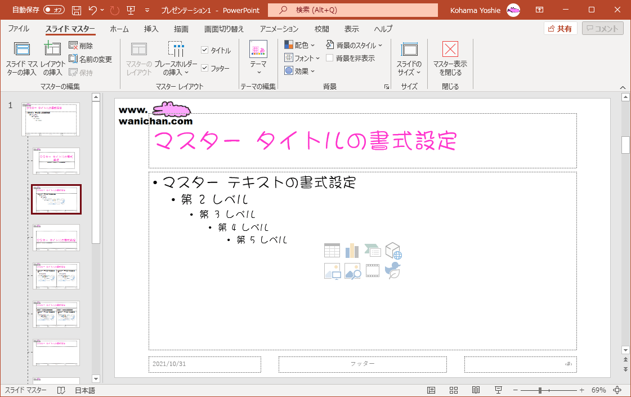This screenshot has width=631, height=397.
Task: Open ribbon display options icon
Action: 539,10
